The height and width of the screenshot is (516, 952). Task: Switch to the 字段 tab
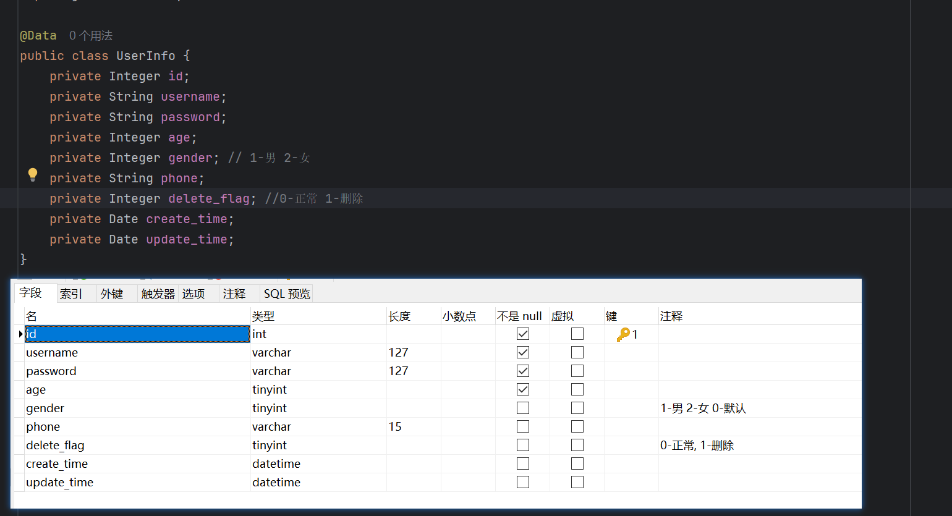pyautogui.click(x=35, y=293)
